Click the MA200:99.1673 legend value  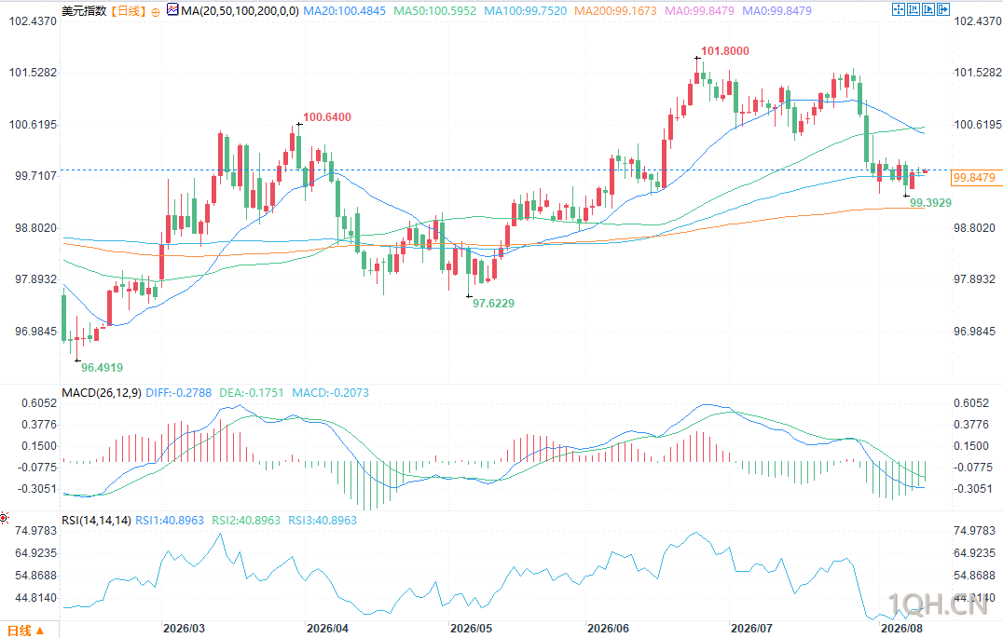click(x=615, y=11)
